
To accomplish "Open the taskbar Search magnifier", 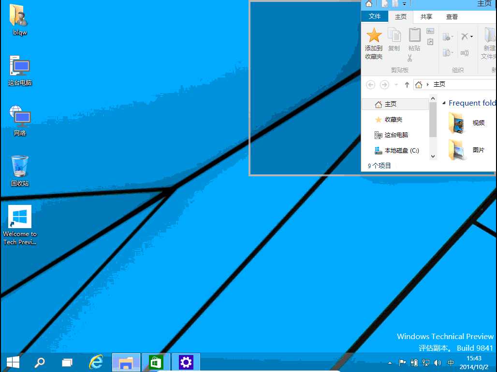I will 40,362.
